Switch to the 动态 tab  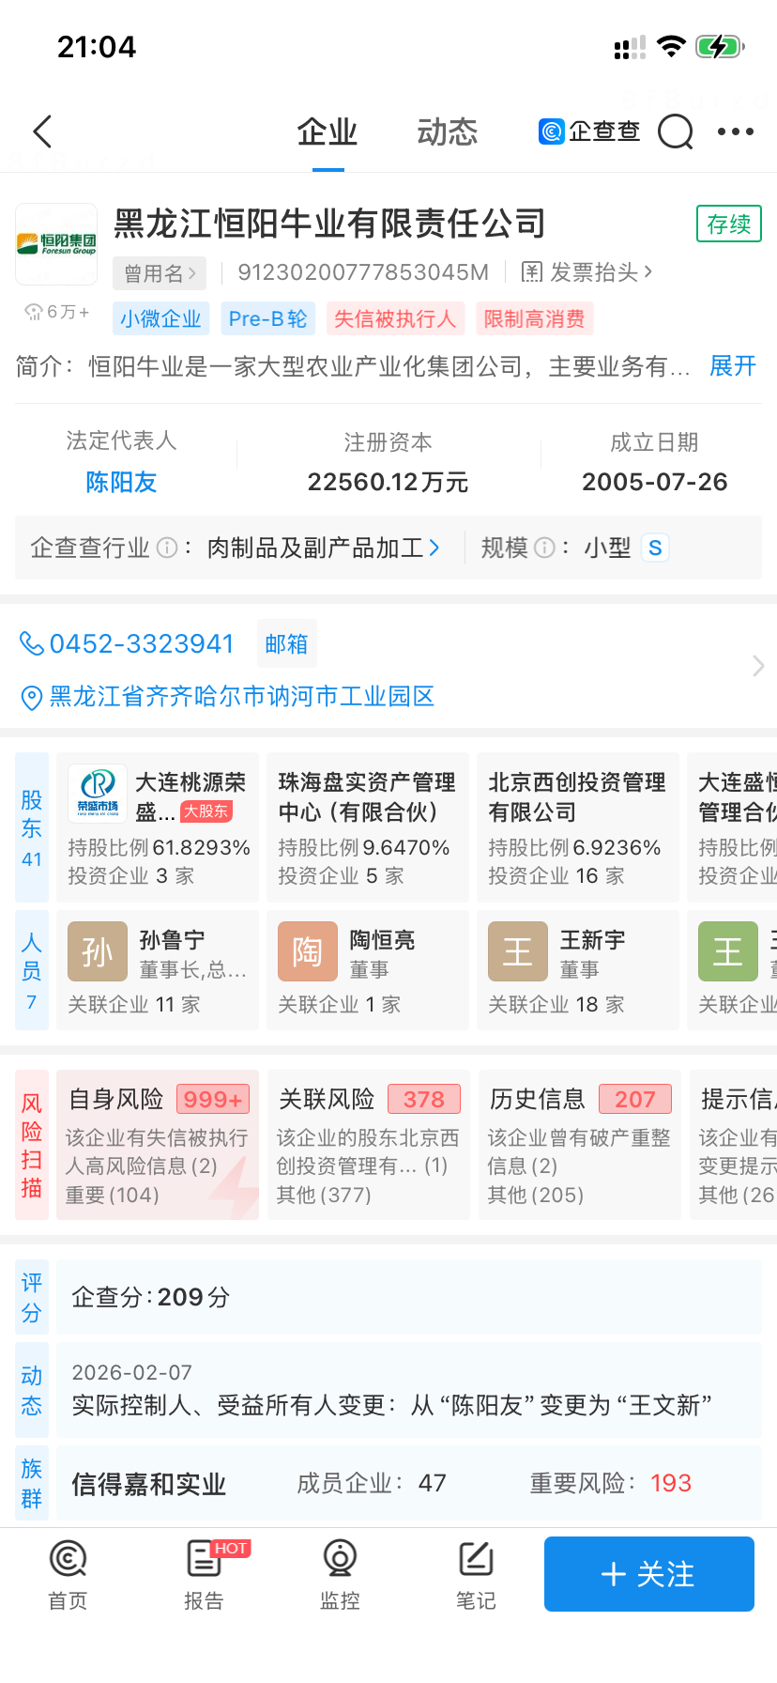point(448,132)
